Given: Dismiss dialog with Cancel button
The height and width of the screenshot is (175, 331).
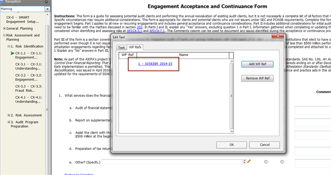Looking at the screenshot, I should [265, 145].
